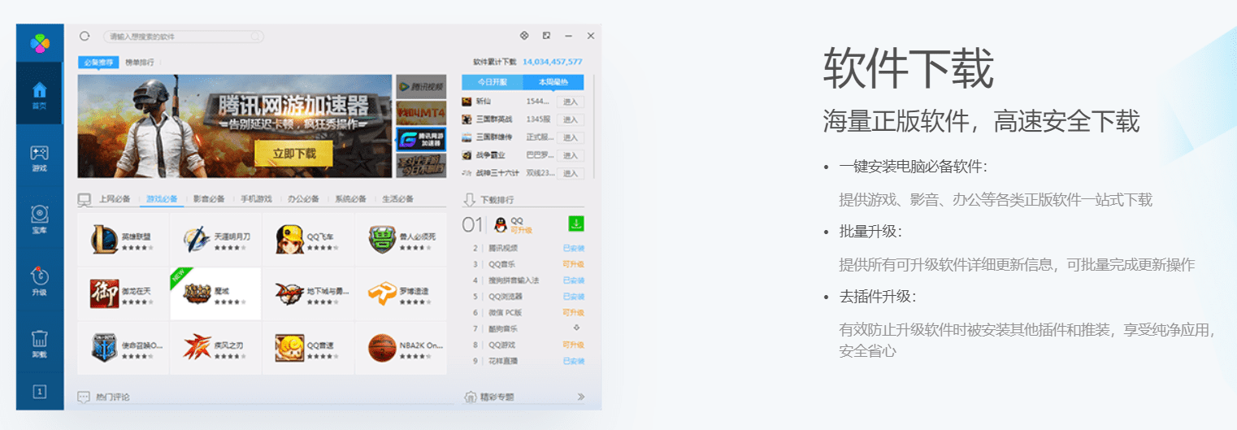The image size is (1237, 430).
Task: Select the QQ飞车 game icon
Action: [x=289, y=238]
